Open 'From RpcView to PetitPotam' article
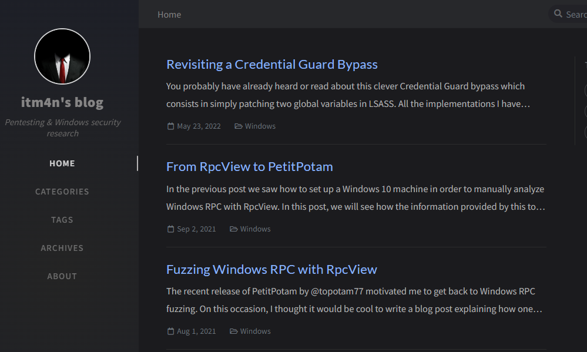This screenshot has height=352, width=587. [249, 167]
